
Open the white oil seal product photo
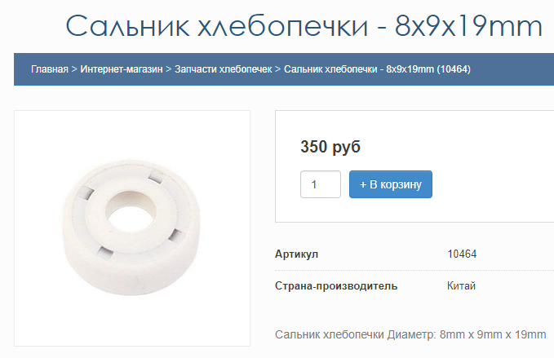(132, 228)
